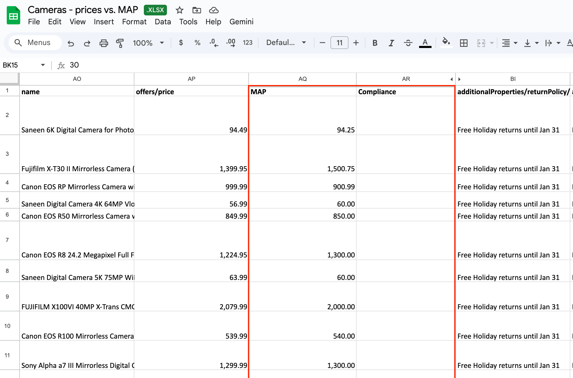Click the Print icon
This screenshot has height=378, width=573.
coord(104,43)
